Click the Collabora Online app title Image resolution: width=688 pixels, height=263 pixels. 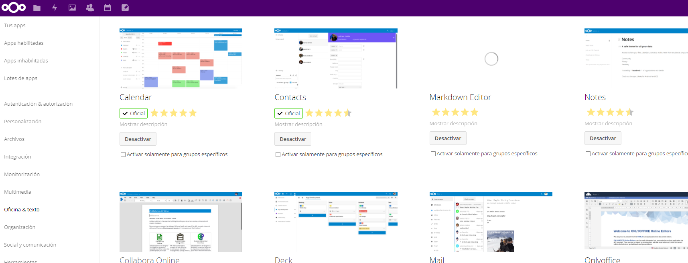coord(150,260)
